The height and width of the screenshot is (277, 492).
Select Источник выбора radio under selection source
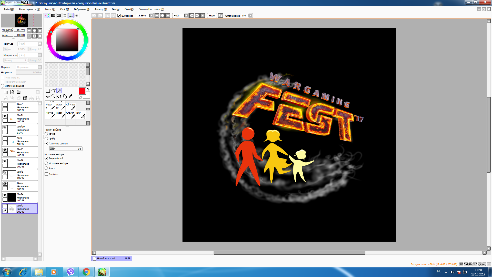pyautogui.click(x=46, y=163)
